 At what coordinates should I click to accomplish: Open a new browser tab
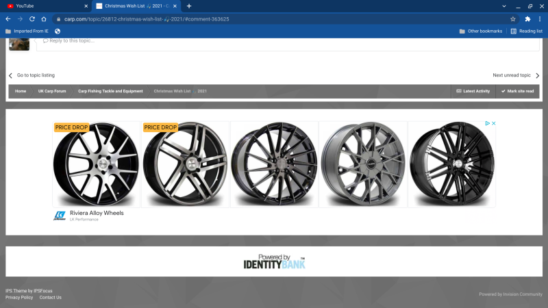pyautogui.click(x=189, y=6)
